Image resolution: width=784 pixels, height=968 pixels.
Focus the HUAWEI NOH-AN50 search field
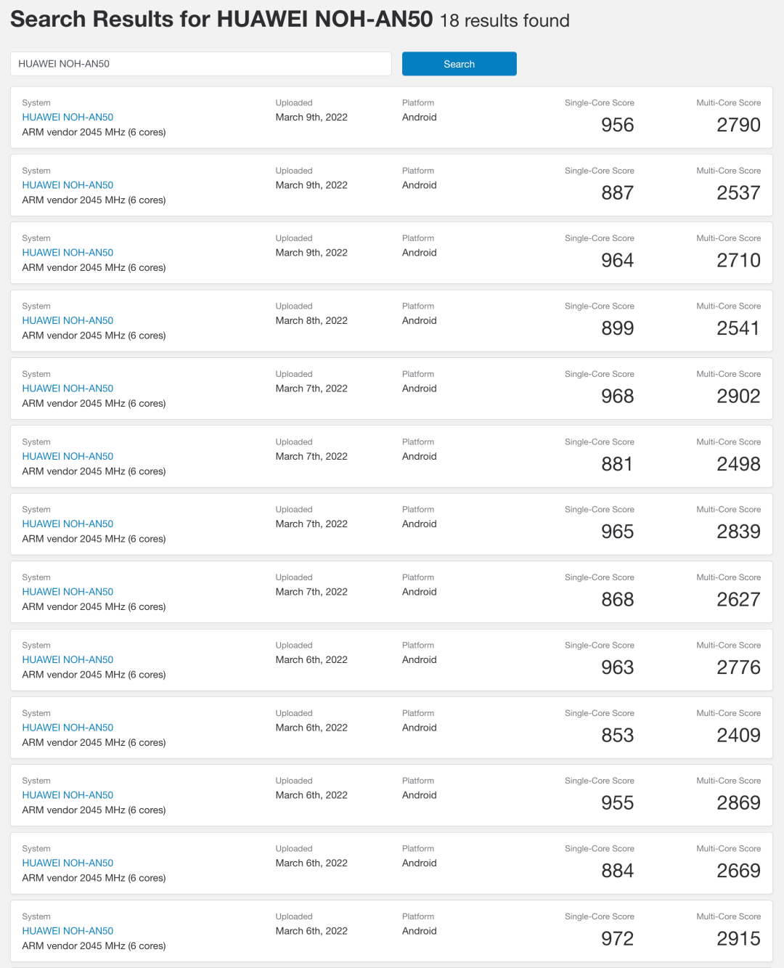coord(201,64)
